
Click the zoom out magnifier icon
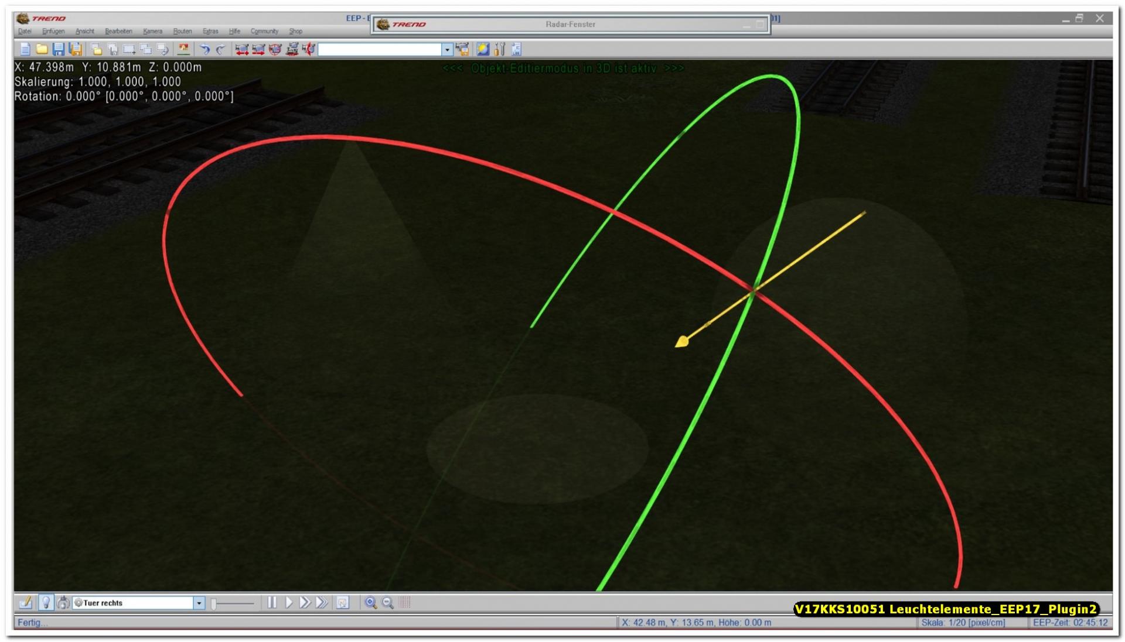click(x=387, y=603)
